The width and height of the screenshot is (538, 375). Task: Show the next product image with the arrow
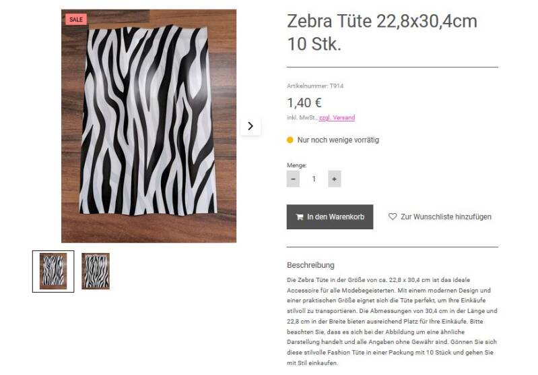click(x=250, y=125)
